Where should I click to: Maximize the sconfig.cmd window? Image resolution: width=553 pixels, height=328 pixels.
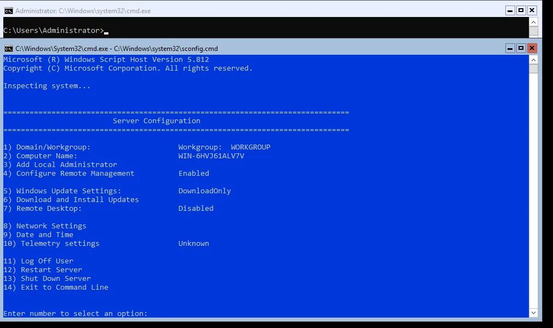pos(521,48)
